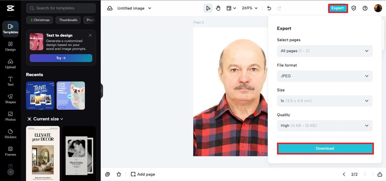Open the Untitled image name dropdown

click(134, 8)
